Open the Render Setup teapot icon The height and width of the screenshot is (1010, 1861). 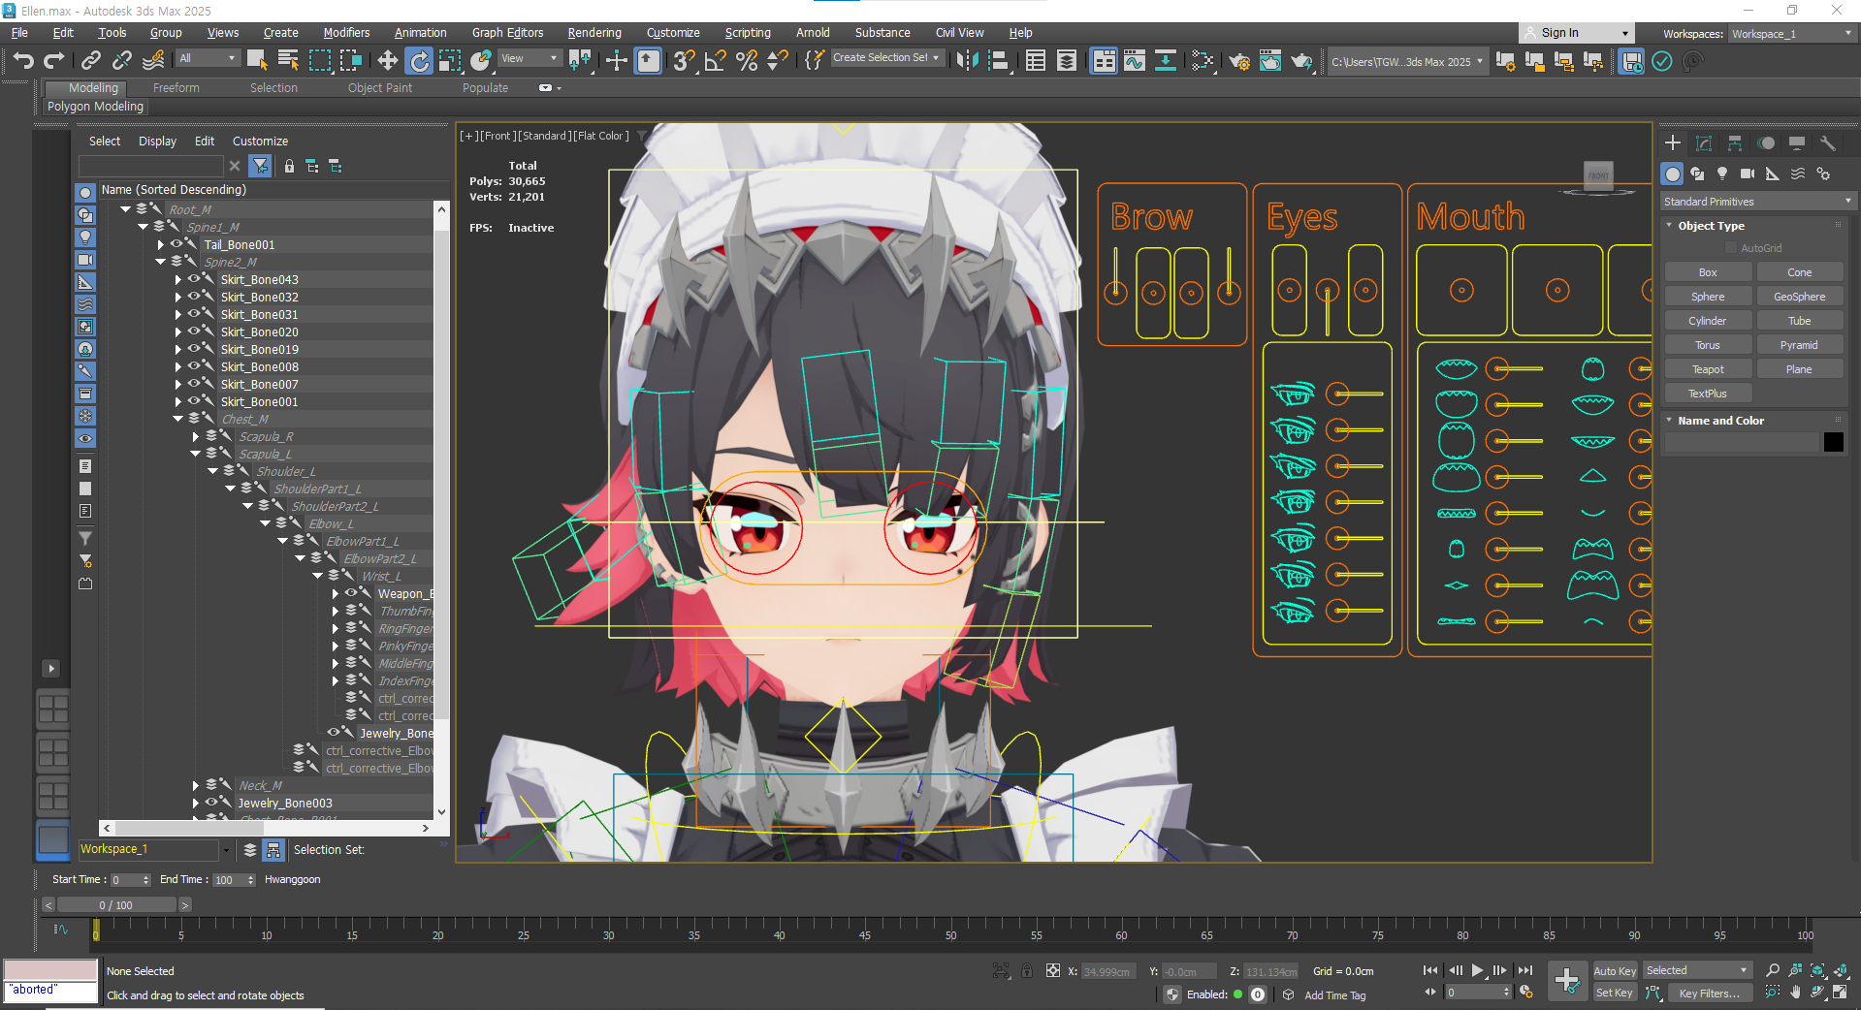pos(1238,61)
